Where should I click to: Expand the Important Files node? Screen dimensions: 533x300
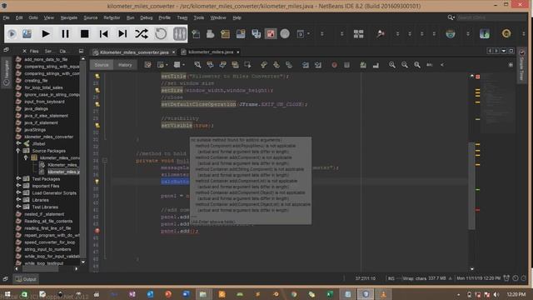tap(18, 186)
